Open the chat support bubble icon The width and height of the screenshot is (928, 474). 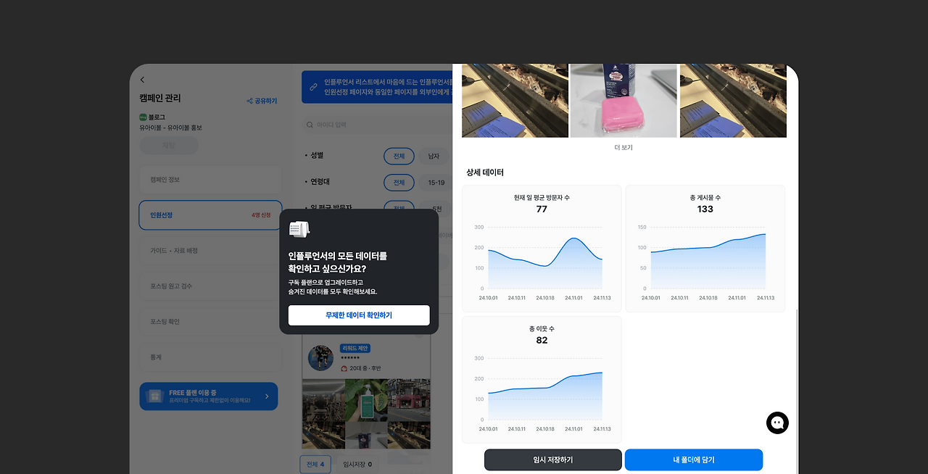pyautogui.click(x=777, y=423)
